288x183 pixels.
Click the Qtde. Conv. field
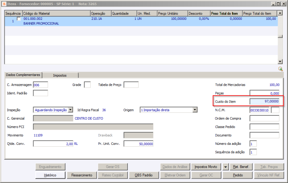pos(53,144)
